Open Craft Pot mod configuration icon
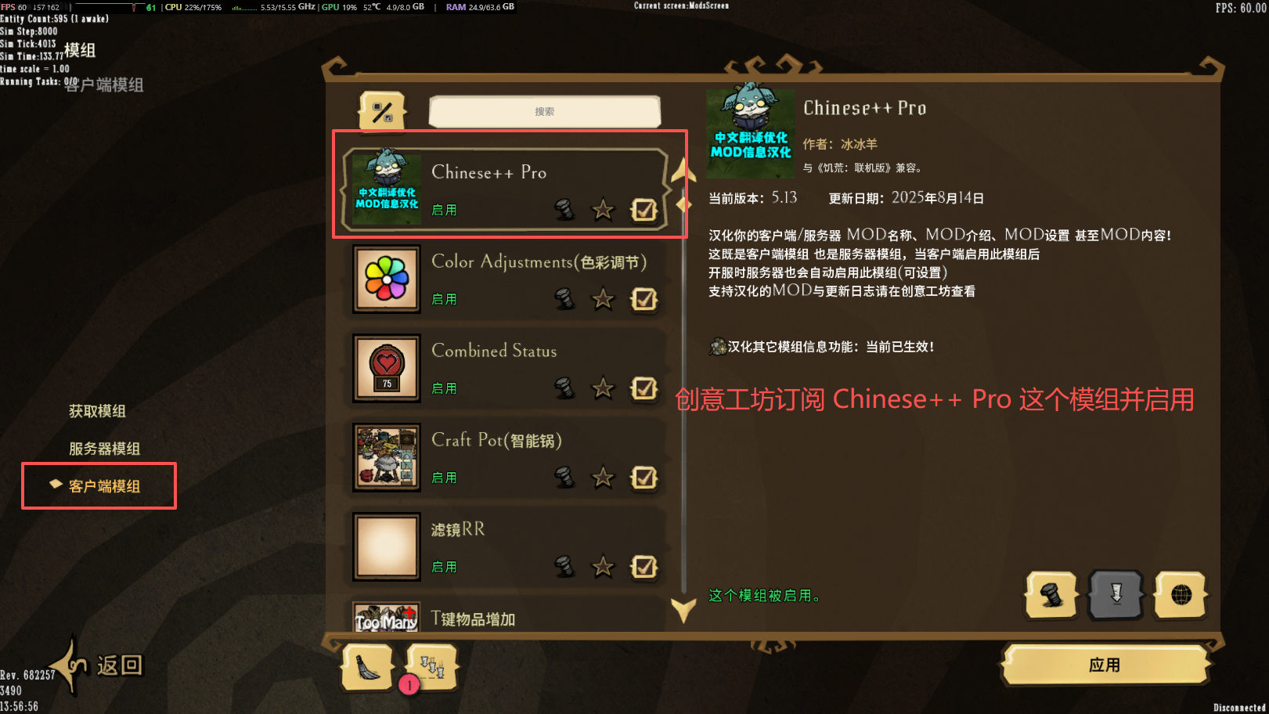 point(564,478)
